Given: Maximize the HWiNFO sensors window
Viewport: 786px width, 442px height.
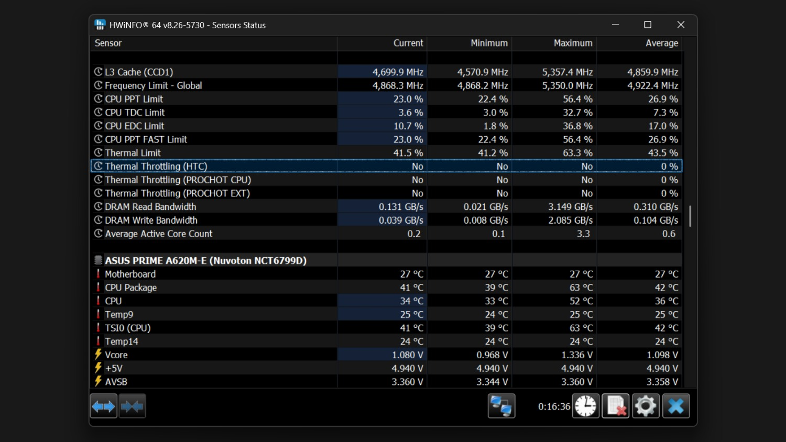Looking at the screenshot, I should [648, 25].
